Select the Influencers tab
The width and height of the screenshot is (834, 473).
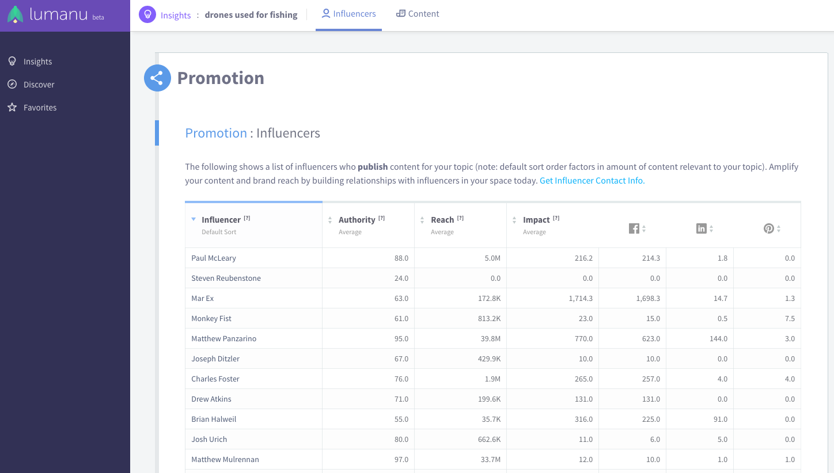point(348,14)
